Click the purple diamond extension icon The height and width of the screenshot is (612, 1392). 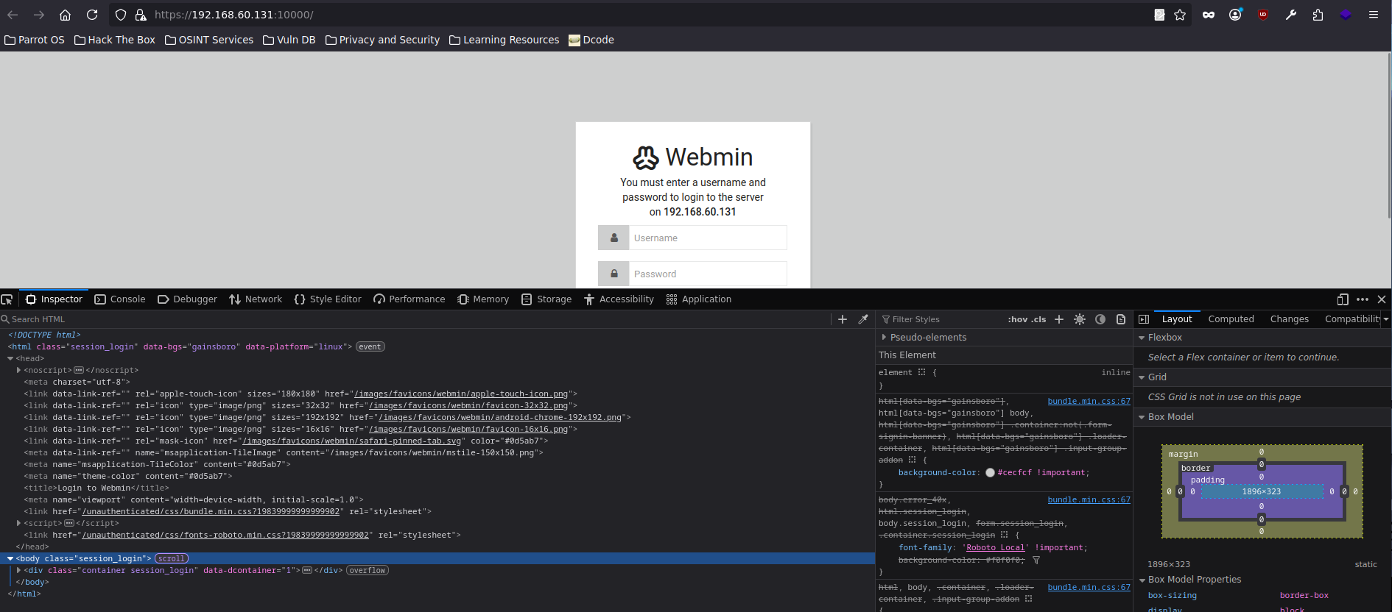pos(1346,15)
